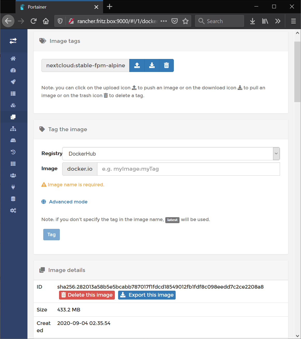Viewport: 301px width, 339px height.
Task: Click the docker.io registry prefix
Action: [80, 169]
